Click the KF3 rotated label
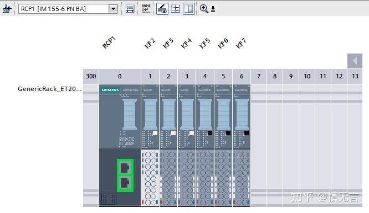The image size is (369, 213). 168,44
